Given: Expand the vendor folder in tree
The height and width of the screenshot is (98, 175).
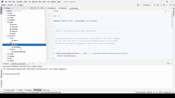Looking at the screenshot, I should click(6, 61).
